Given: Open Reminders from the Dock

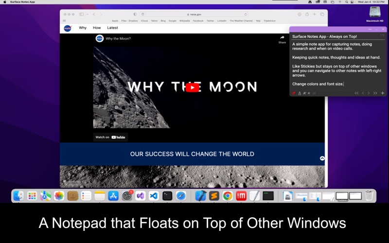Looking at the screenshot, I should pyautogui.click(x=86, y=196).
